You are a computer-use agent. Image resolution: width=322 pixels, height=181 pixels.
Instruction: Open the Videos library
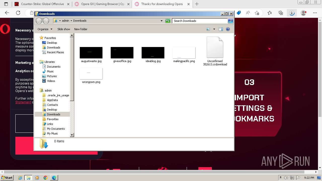click(x=51, y=81)
